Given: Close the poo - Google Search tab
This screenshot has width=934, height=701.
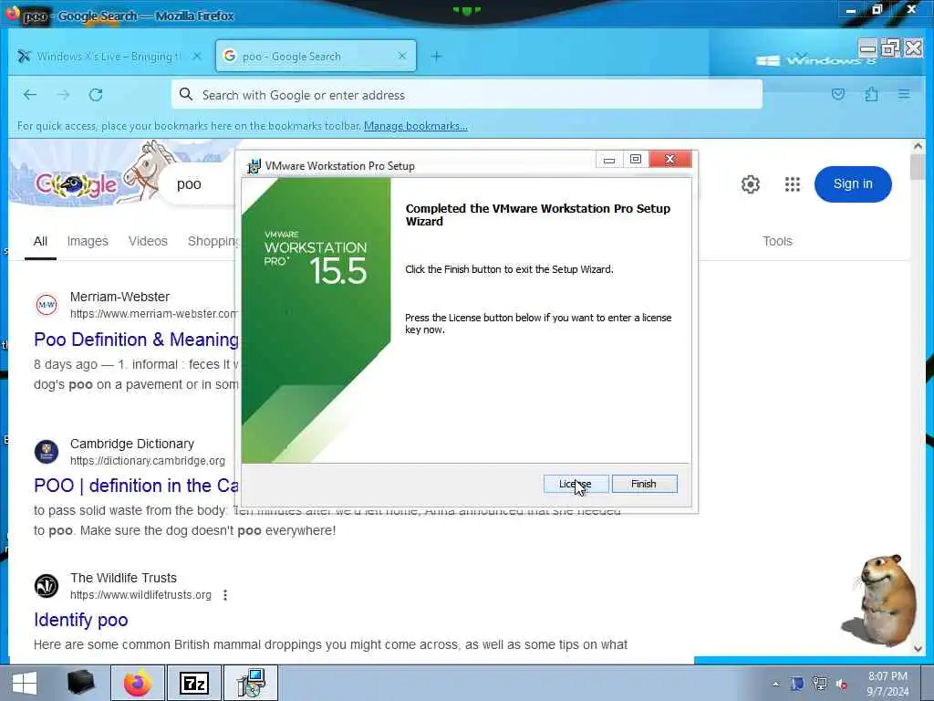Looking at the screenshot, I should (402, 56).
